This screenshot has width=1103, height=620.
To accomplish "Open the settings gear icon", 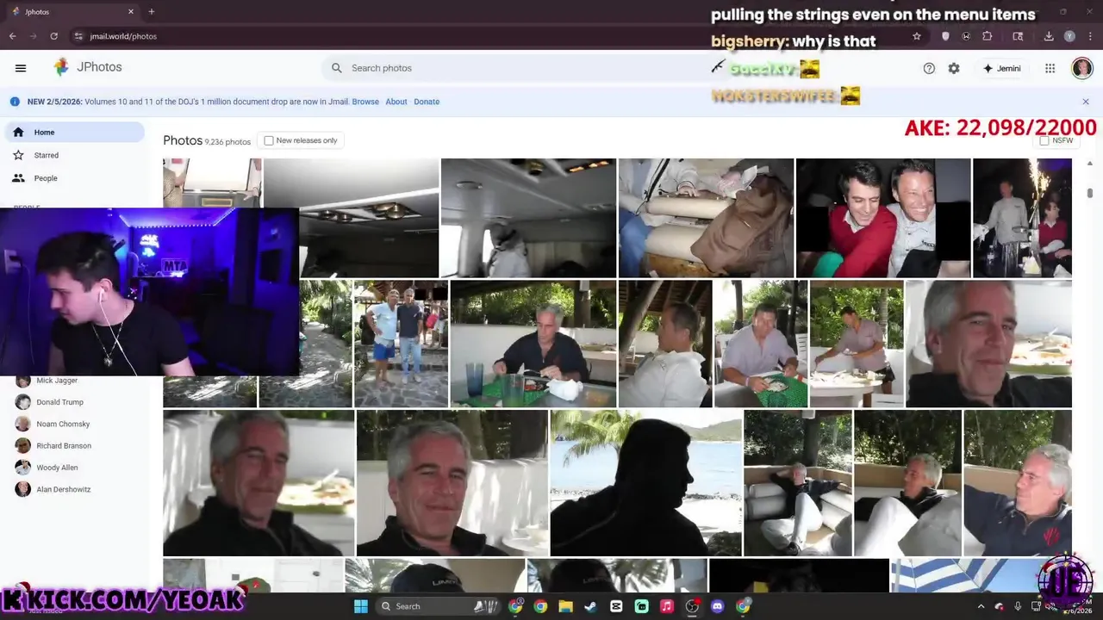I will pos(954,68).
